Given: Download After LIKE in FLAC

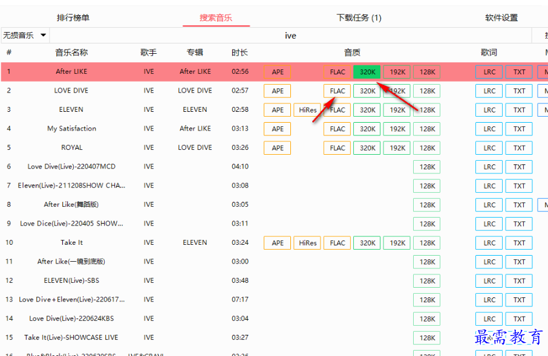Looking at the screenshot, I should click(x=338, y=72).
